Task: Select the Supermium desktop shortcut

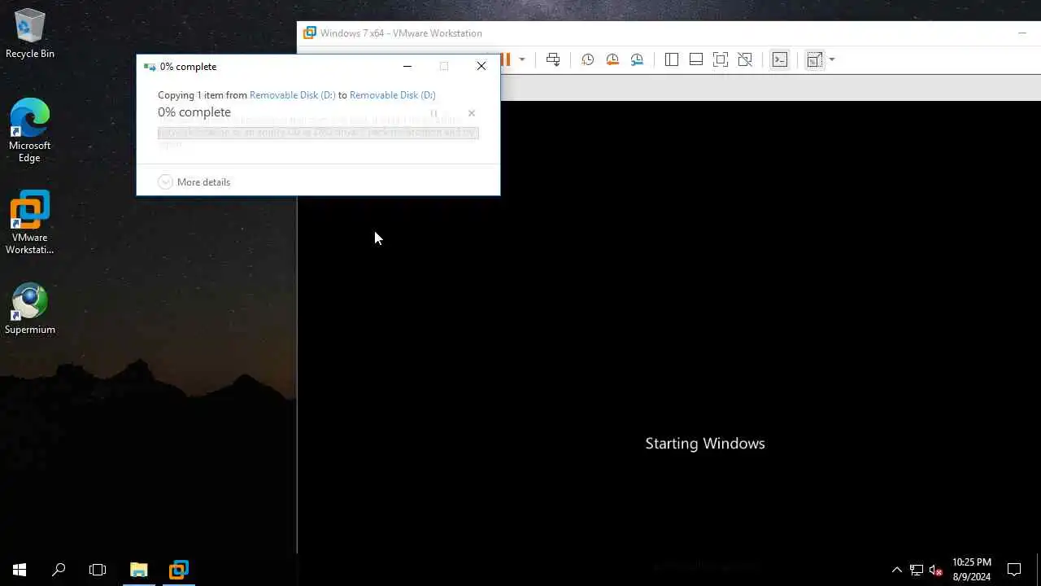Action: pyautogui.click(x=30, y=308)
